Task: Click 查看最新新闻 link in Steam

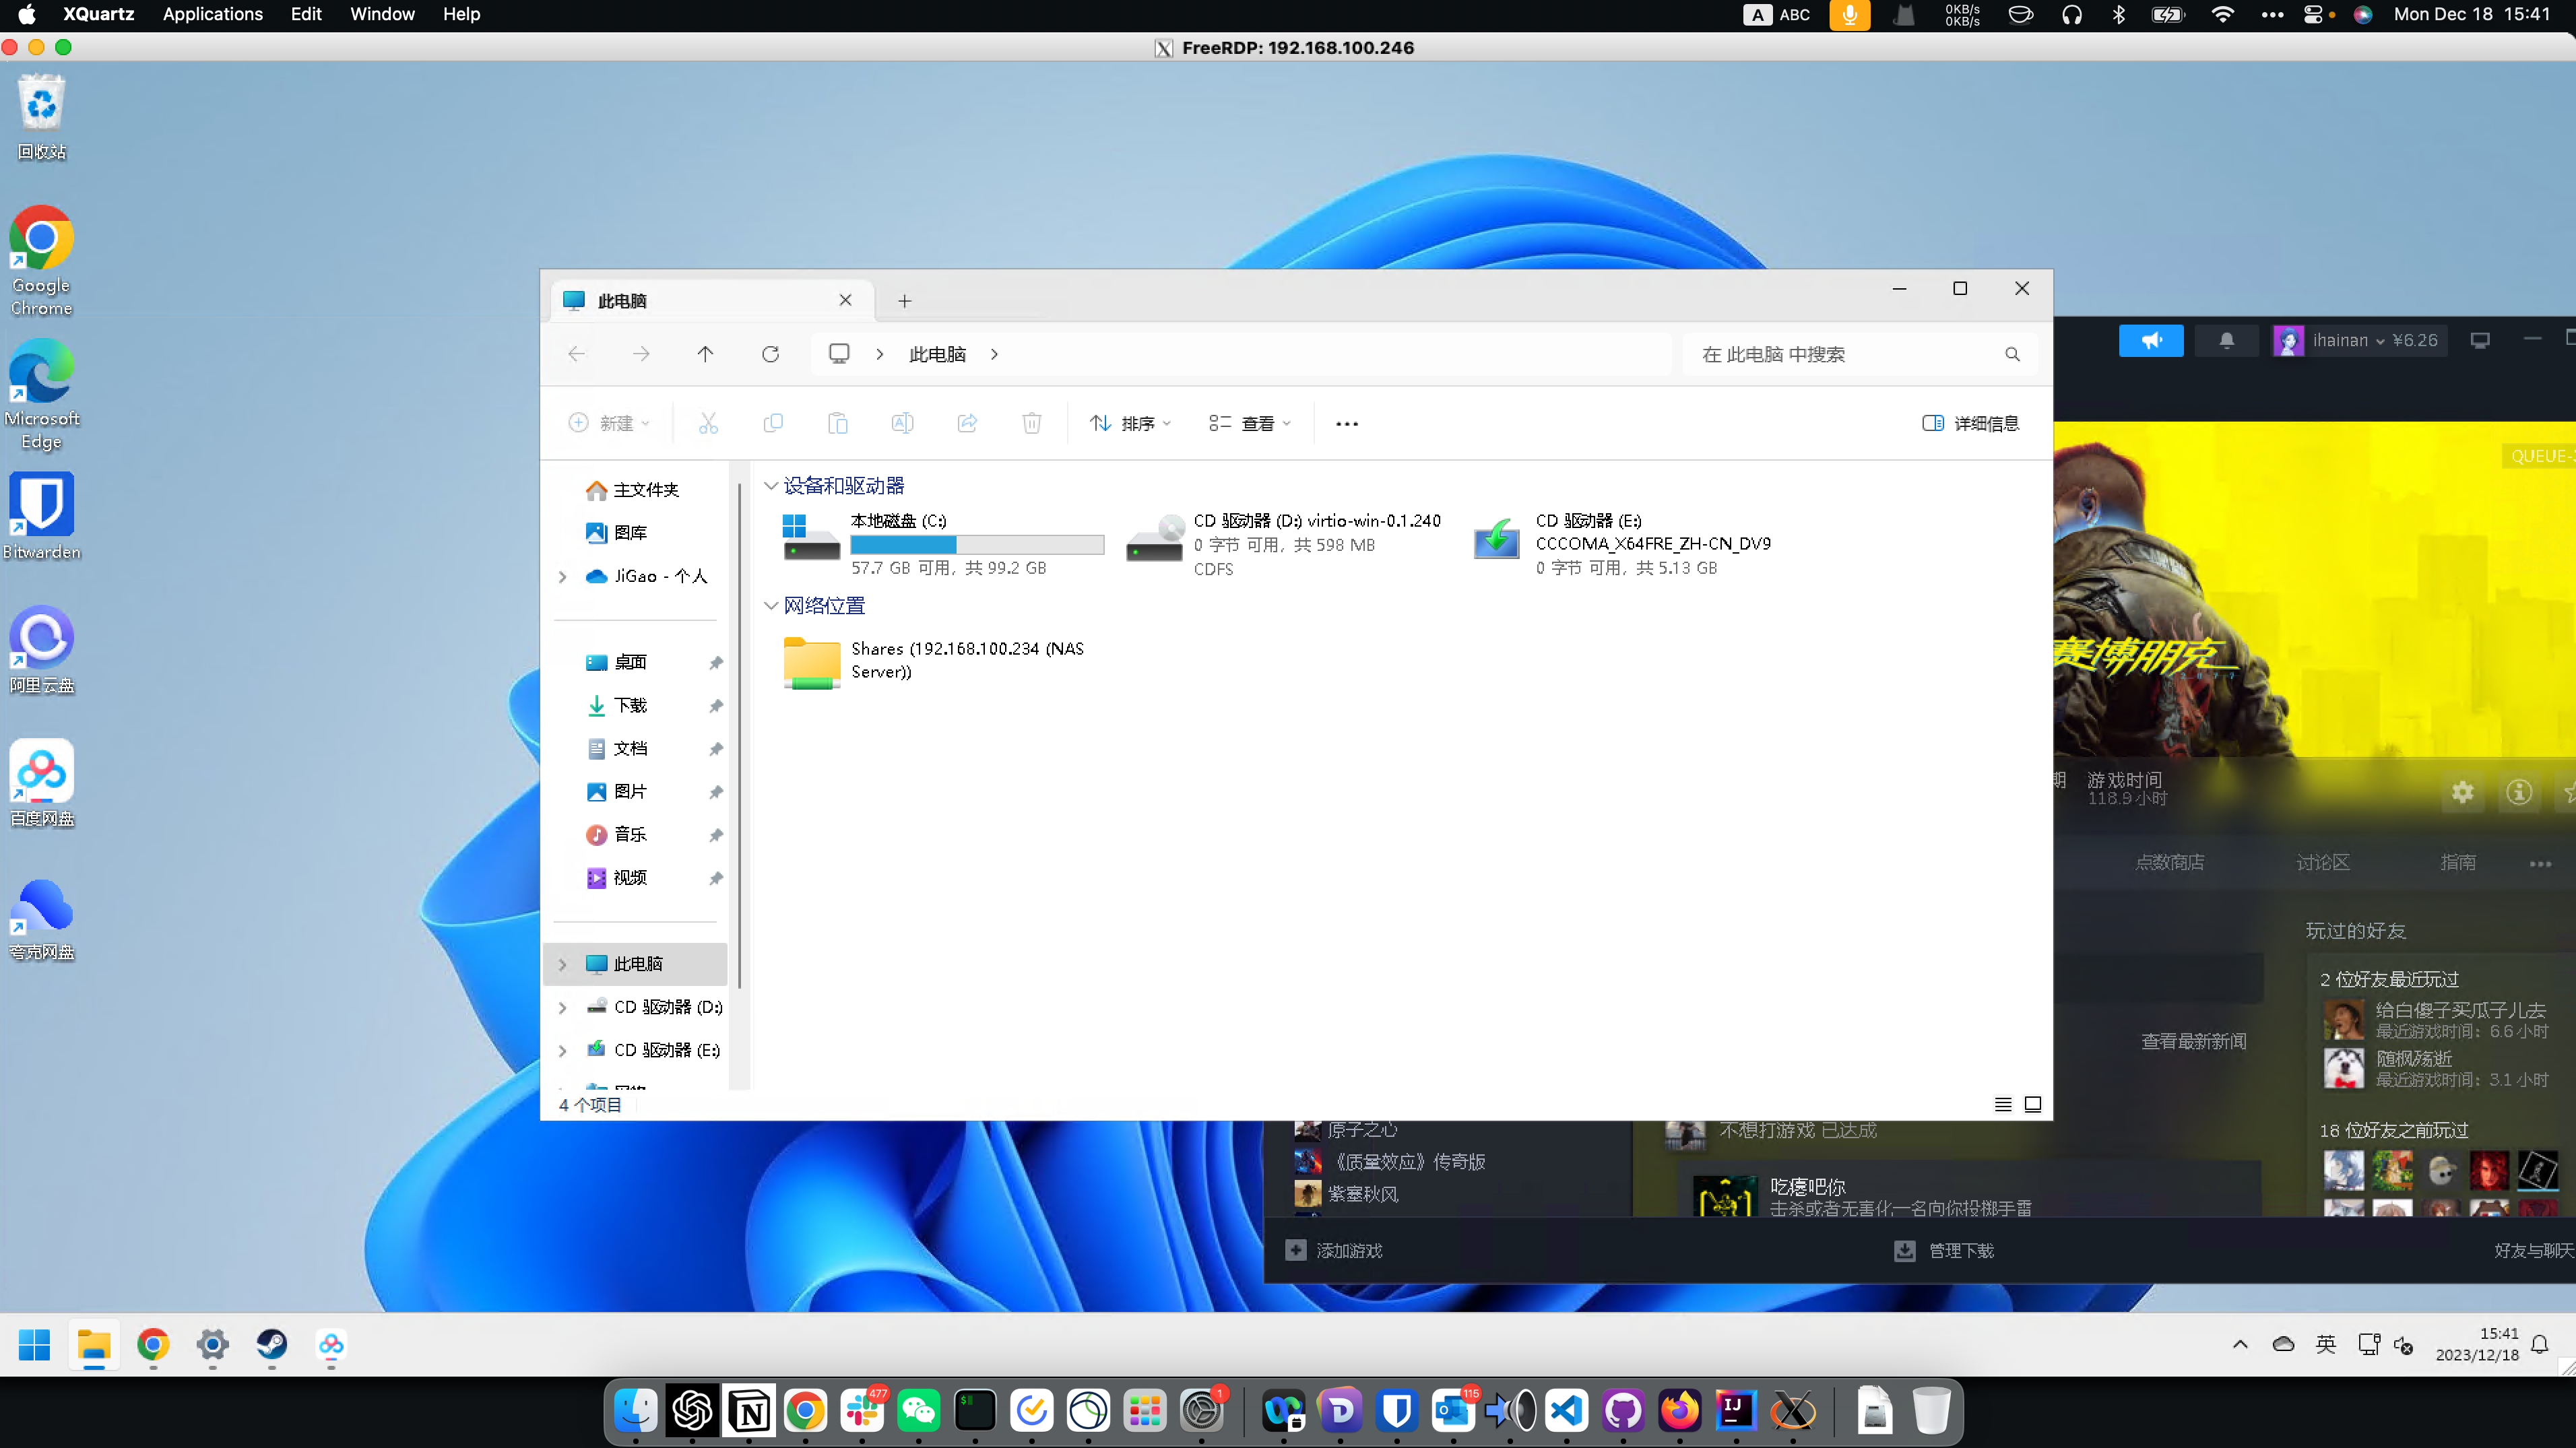Action: tap(2193, 1041)
